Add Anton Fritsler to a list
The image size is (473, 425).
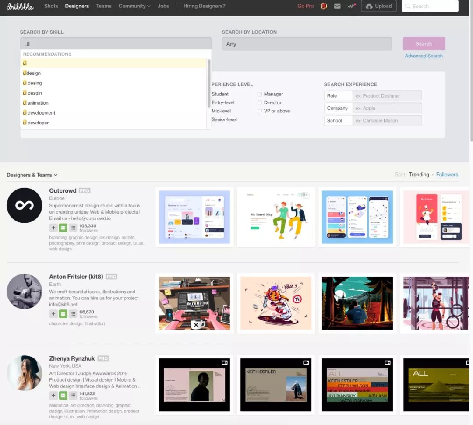tap(73, 314)
